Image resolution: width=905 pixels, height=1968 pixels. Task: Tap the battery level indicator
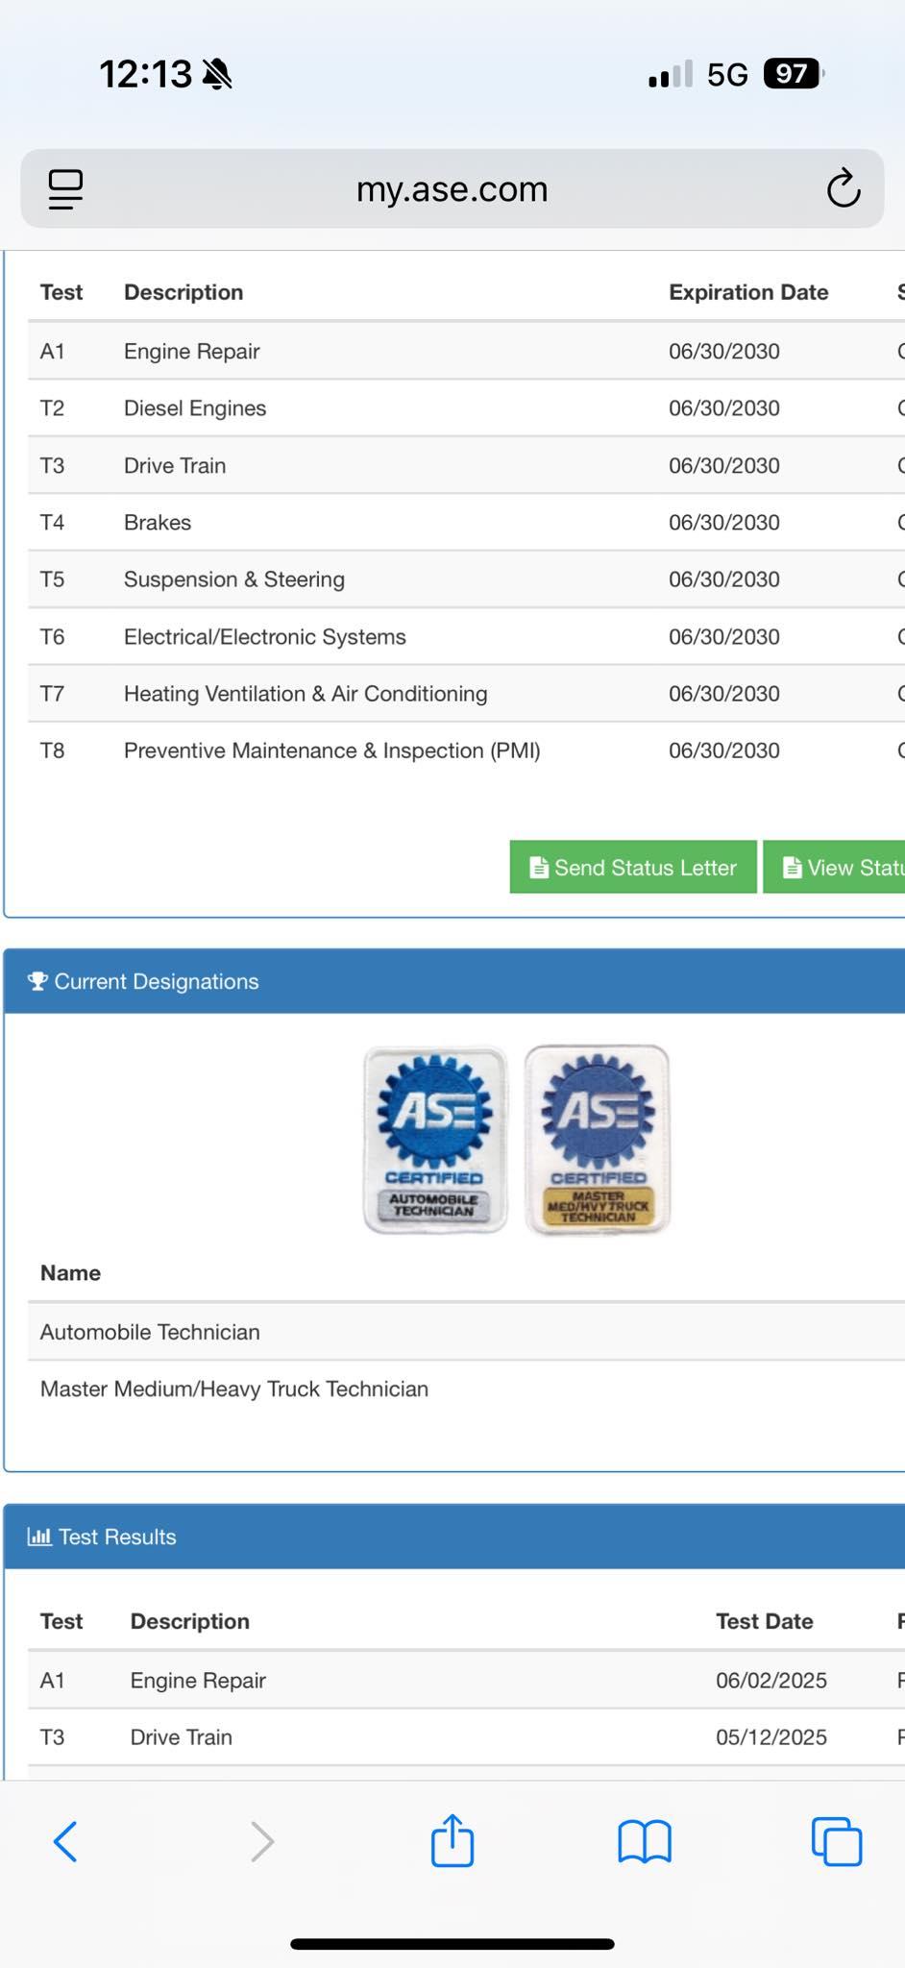[x=794, y=74]
